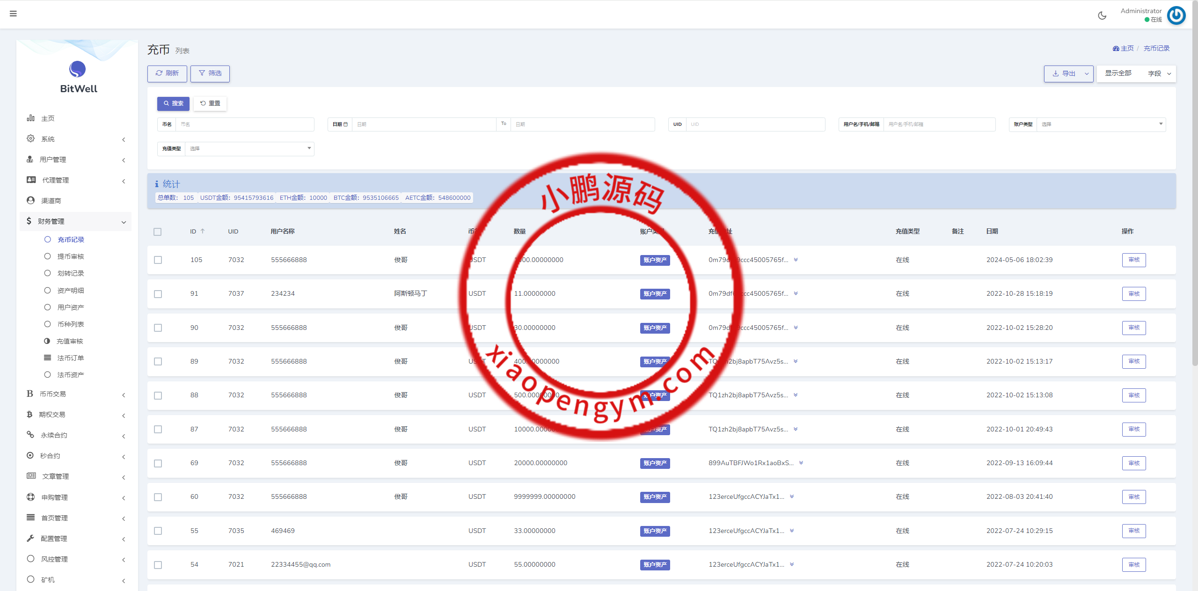Open 提币审核 in sidebar menu
This screenshot has width=1198, height=591.
point(70,256)
